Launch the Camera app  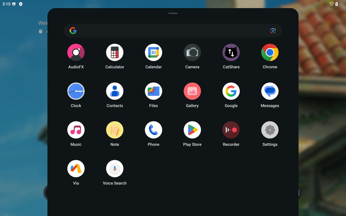[x=192, y=52]
